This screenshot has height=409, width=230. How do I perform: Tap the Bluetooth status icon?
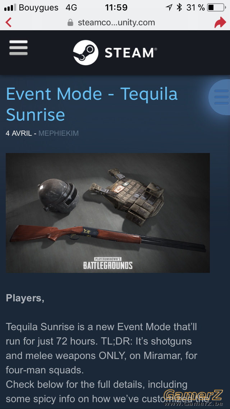coord(179,8)
